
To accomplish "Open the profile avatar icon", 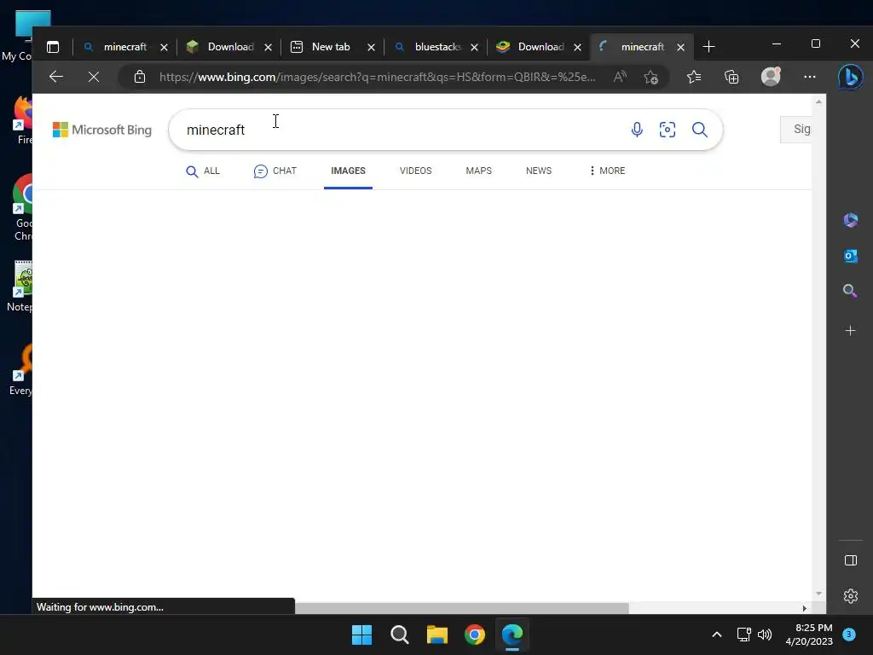I will tap(771, 76).
